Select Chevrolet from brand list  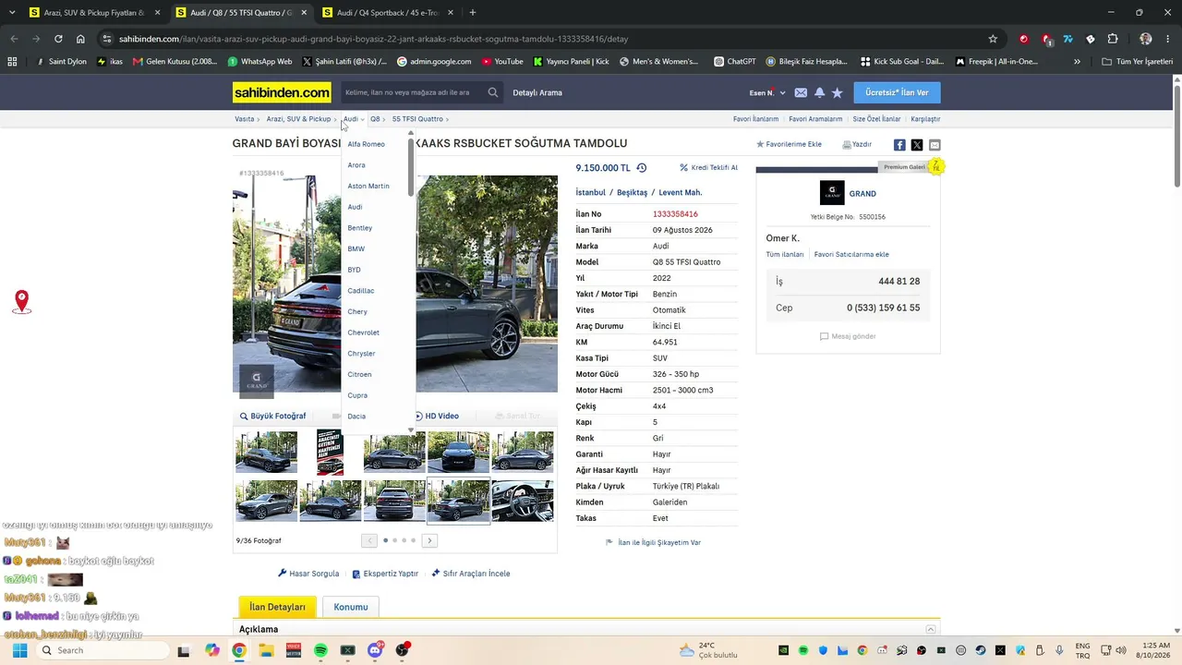[364, 332]
